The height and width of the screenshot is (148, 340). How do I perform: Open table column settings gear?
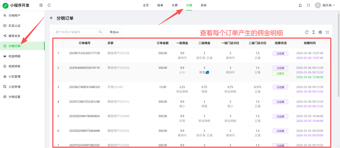click(320, 32)
